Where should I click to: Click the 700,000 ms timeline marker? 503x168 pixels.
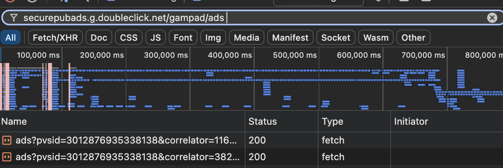[423, 55]
